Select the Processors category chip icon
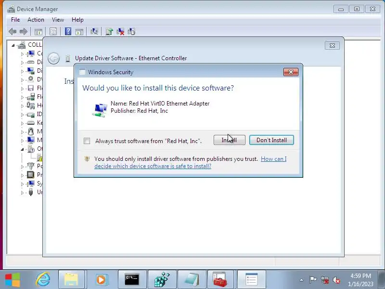The image size is (385, 289). (31, 175)
